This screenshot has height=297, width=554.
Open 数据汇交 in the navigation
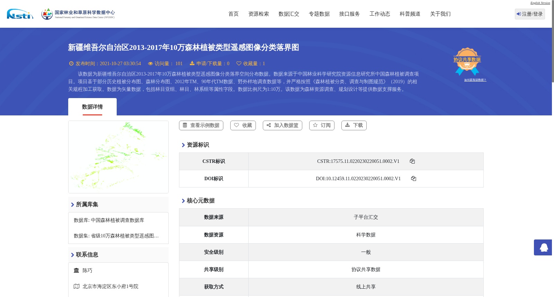click(x=289, y=14)
